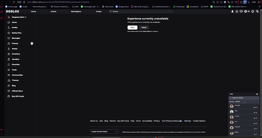Open the English (United States) language dropdown
262x138 pixels.
pyautogui.click(x=104, y=132)
